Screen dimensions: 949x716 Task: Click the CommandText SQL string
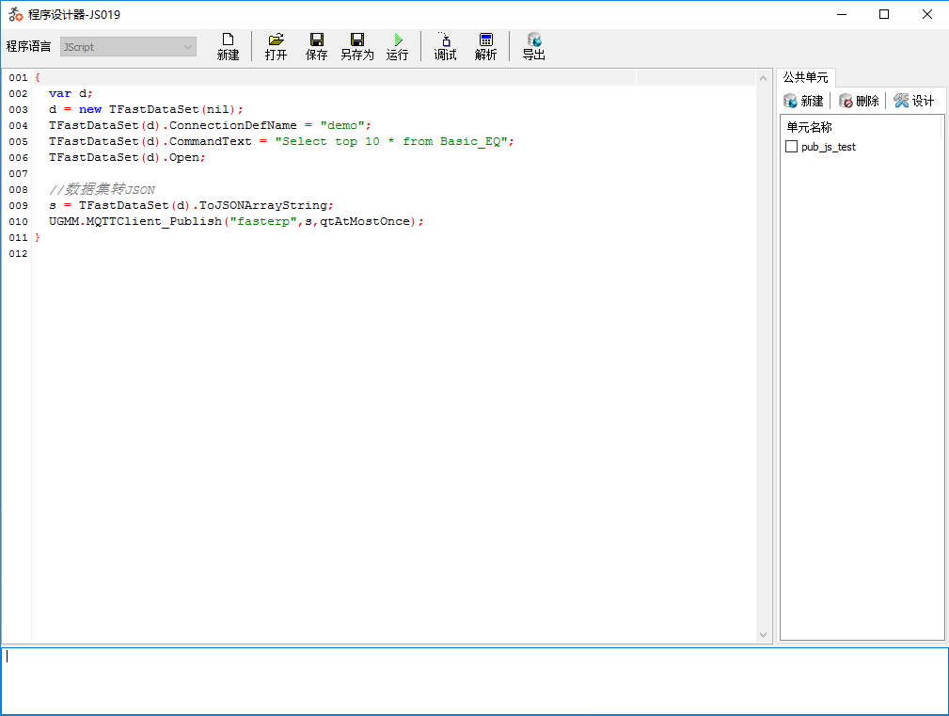click(391, 141)
